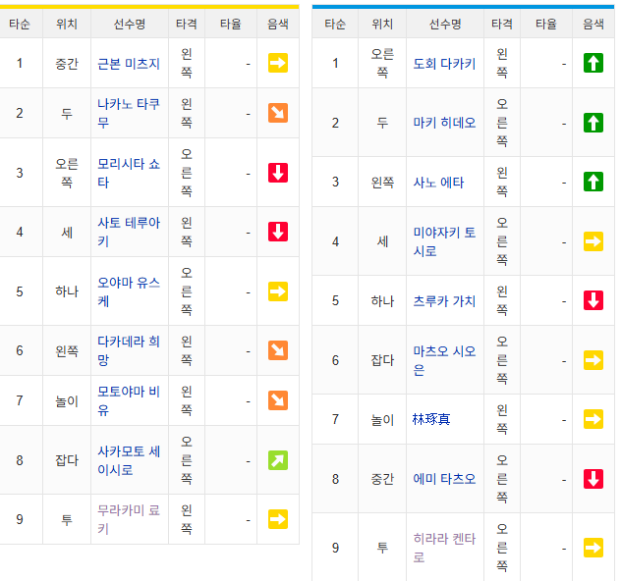Open player link 다카데라 희망
This screenshot has width=621, height=581.
click(x=129, y=350)
